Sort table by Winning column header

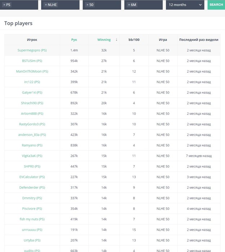(104, 40)
